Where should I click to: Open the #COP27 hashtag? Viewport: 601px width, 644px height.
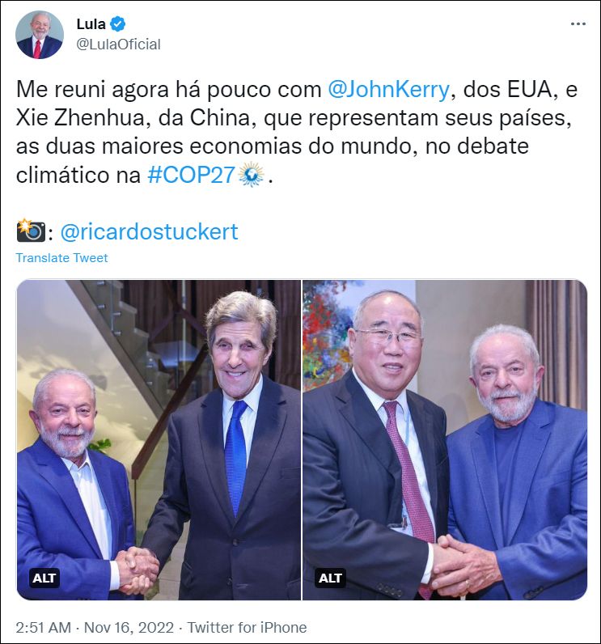192,176
